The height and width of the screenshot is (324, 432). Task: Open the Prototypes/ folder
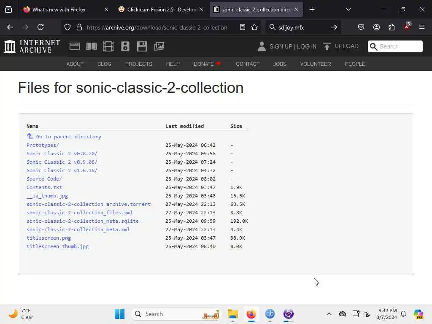click(x=43, y=145)
